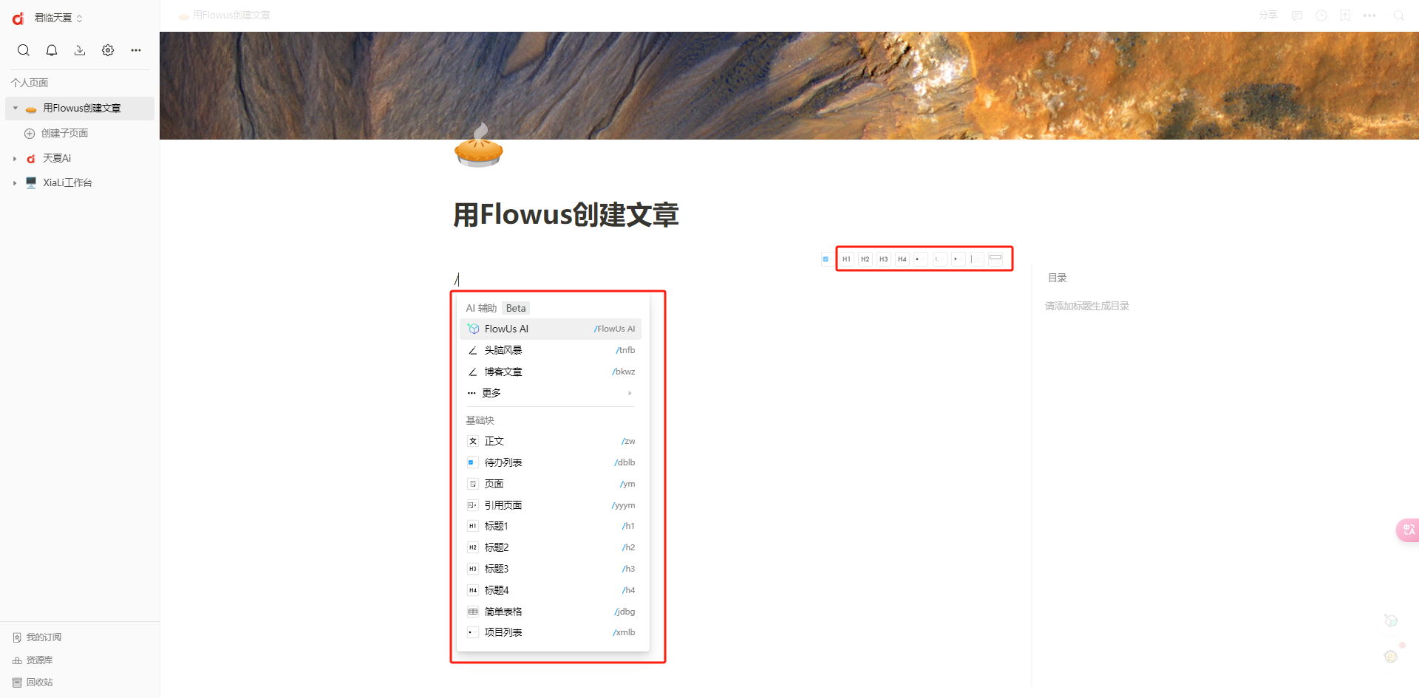Insert bulleted list from quick toolbar
This screenshot has width=1419, height=698.
920,259
